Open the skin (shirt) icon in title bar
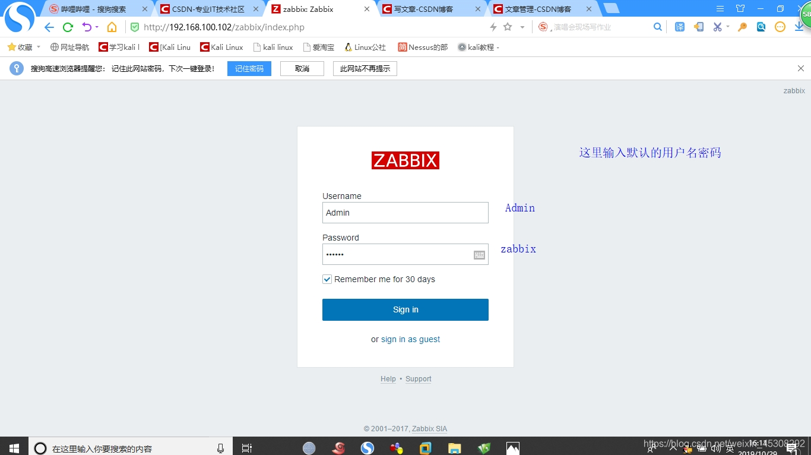Viewport: 811px width, 455px height. (740, 9)
